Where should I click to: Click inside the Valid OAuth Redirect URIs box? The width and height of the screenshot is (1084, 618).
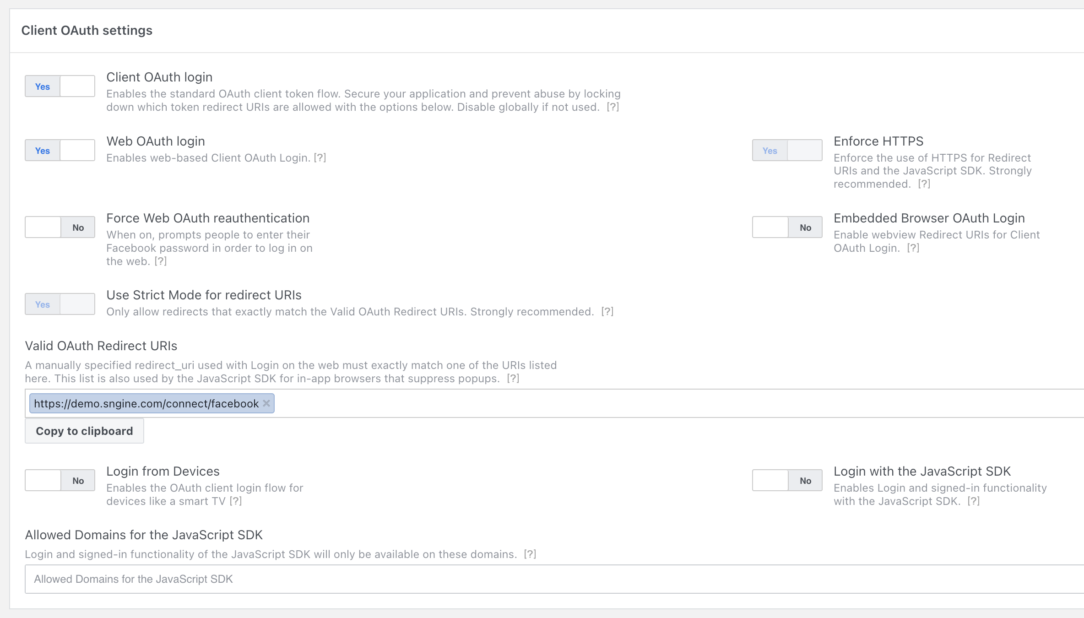point(641,403)
